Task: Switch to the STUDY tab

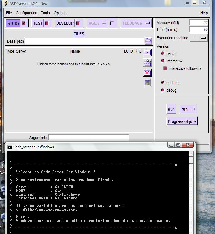Action: [x=13, y=23]
